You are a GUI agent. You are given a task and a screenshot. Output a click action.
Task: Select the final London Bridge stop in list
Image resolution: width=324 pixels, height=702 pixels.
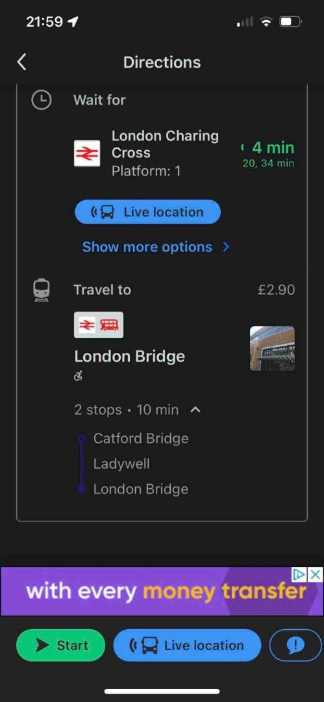tap(140, 489)
